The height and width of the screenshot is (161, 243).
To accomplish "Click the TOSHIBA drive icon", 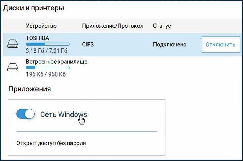I will [x=13, y=44].
